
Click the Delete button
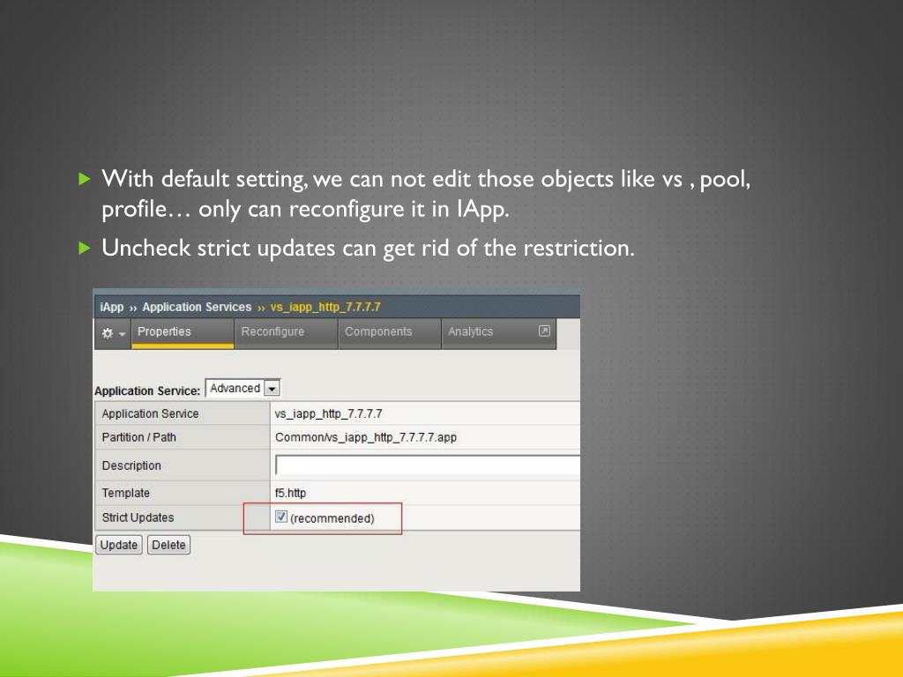pos(168,545)
